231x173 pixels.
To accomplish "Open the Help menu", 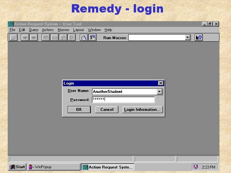I will (108, 30).
